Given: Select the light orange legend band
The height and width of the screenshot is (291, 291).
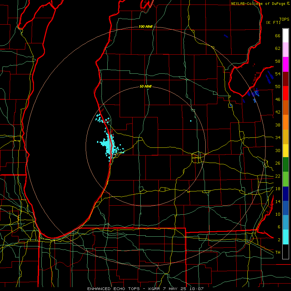Looking at the screenshot, I should [x=286, y=122].
